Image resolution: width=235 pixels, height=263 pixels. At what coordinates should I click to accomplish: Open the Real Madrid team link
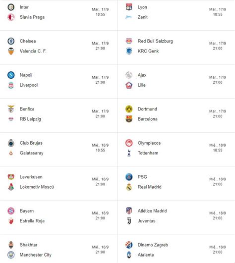tap(149, 187)
